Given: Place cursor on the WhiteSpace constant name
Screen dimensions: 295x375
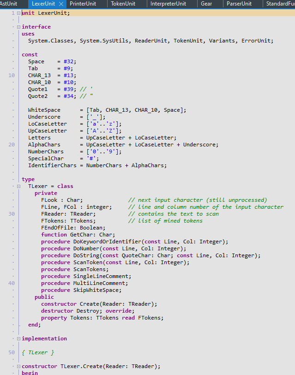Looking at the screenshot, I should pyautogui.click(x=44, y=110).
